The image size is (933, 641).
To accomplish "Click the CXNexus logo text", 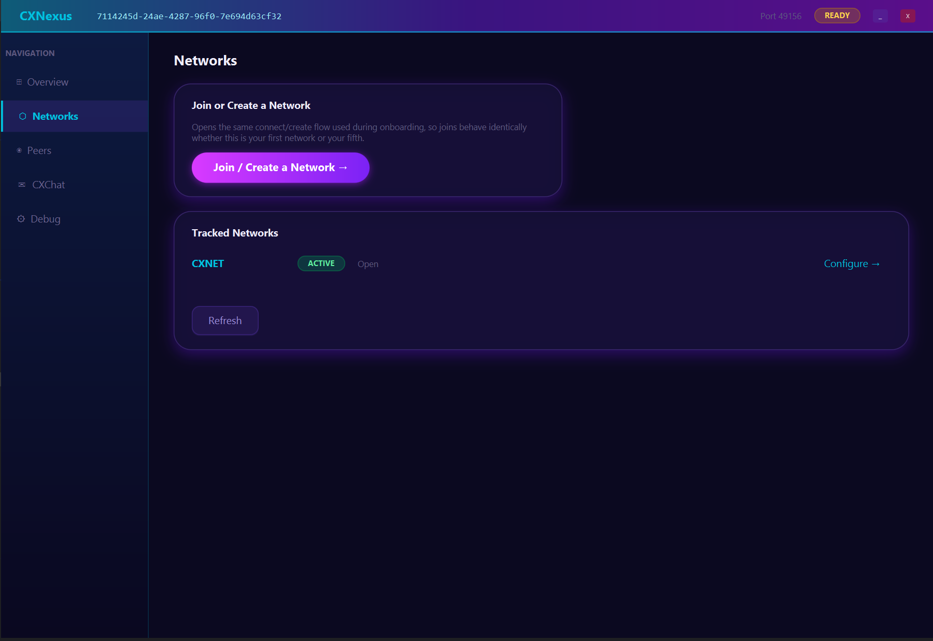I will tap(46, 16).
